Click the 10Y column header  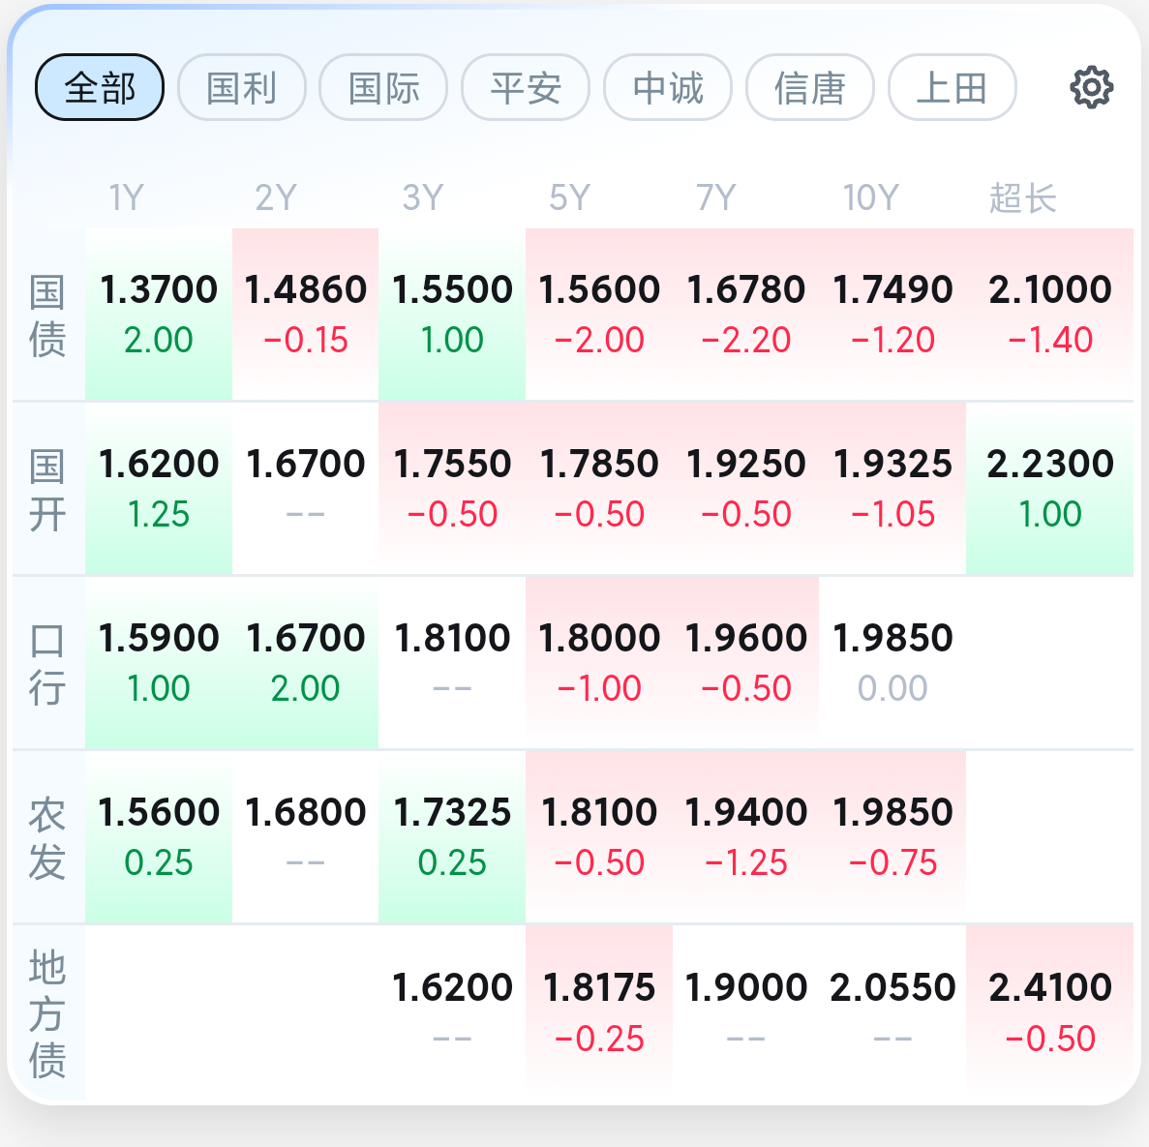[x=870, y=197]
